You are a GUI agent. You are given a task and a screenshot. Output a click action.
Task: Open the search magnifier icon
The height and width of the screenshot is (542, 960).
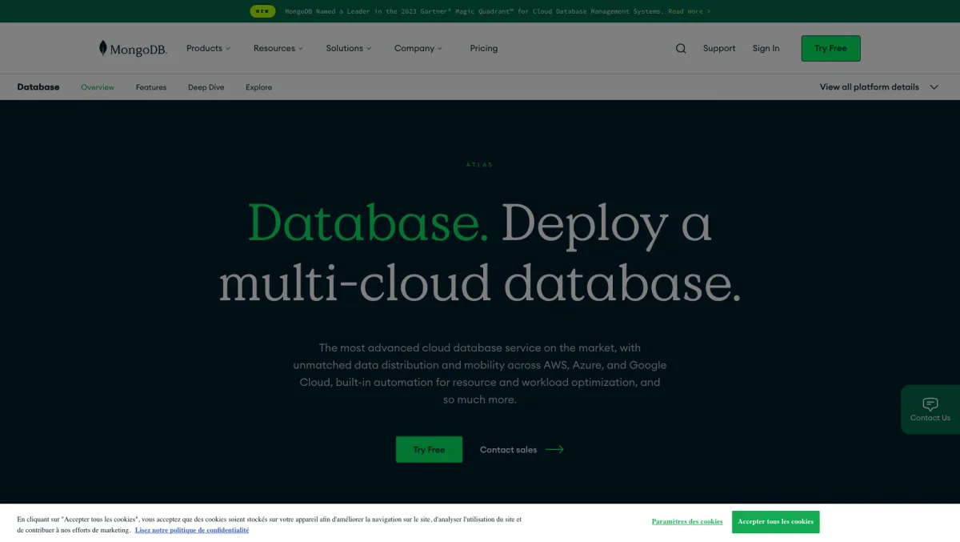(x=681, y=48)
